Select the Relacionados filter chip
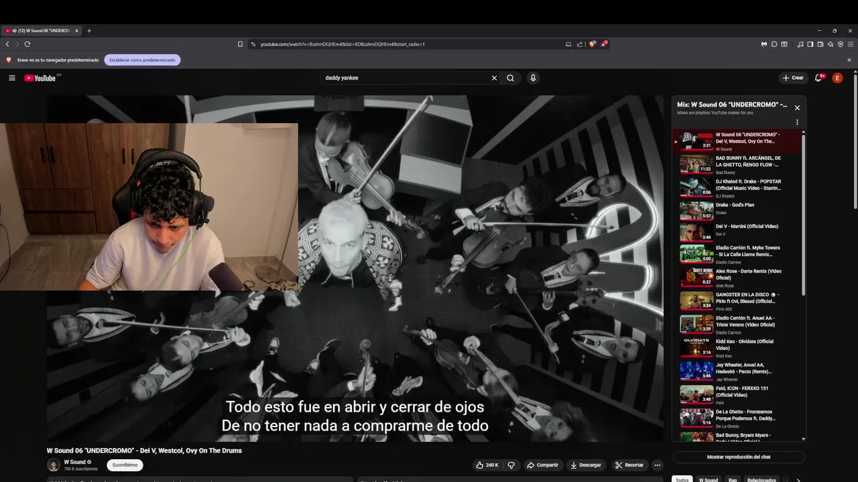 pyautogui.click(x=761, y=479)
